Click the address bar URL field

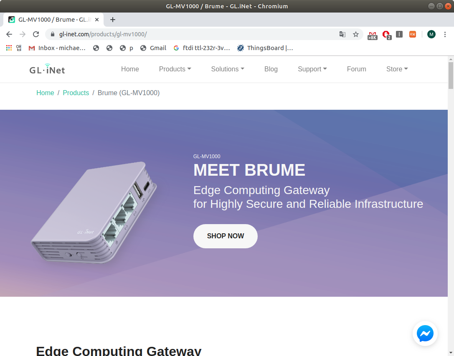point(197,35)
